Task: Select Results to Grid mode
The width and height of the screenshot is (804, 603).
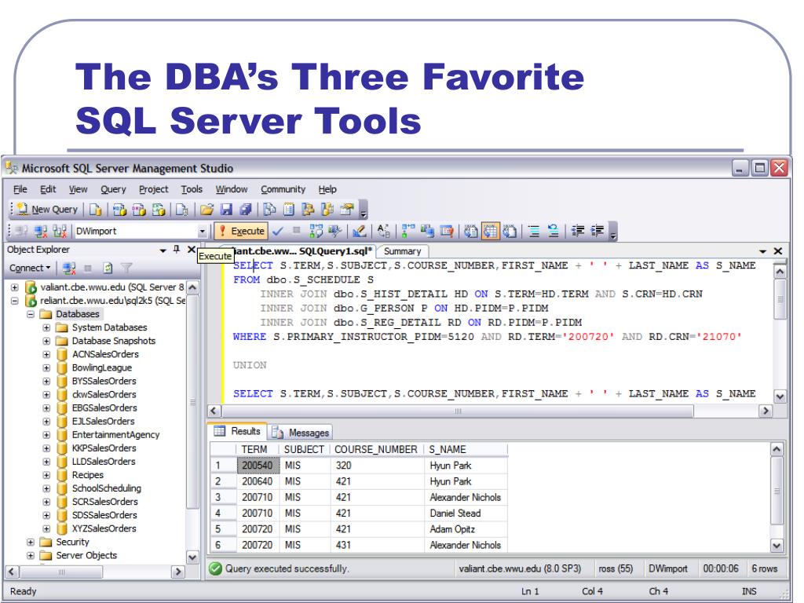Action: 490,232
